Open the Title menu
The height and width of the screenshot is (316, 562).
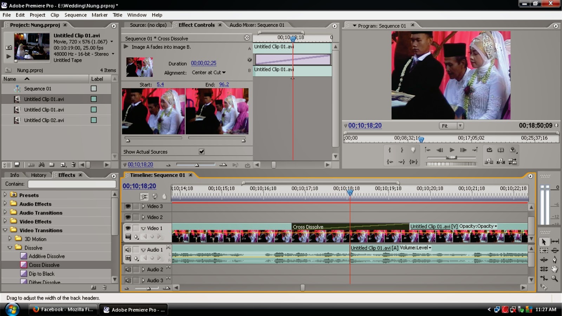coord(117,15)
